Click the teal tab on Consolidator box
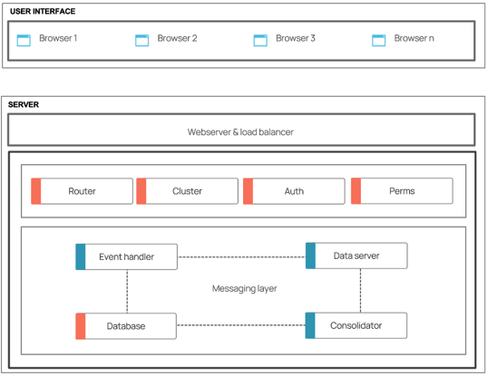Viewport: 488px width, 376px height. (310, 325)
